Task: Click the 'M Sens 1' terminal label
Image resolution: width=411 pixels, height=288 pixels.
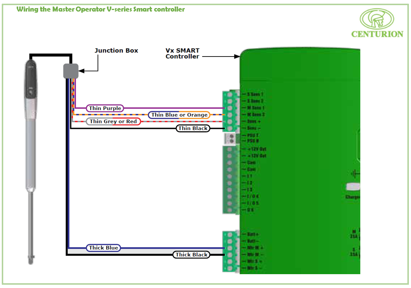Action: coord(256,108)
